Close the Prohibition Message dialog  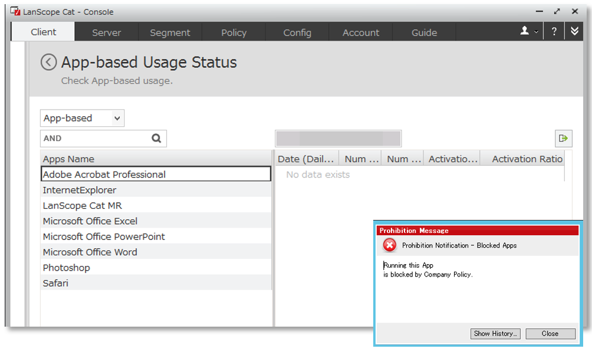point(550,334)
